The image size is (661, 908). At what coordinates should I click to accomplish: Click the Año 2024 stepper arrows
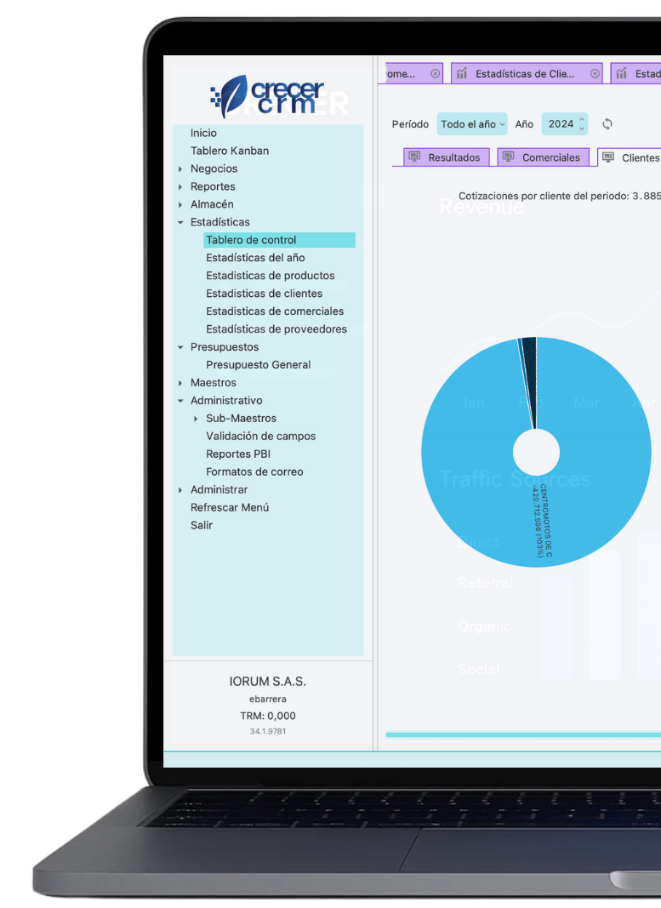click(x=582, y=124)
